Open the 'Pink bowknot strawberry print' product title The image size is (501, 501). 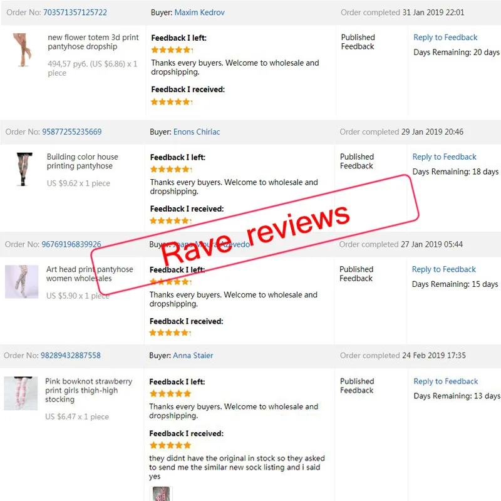[88, 390]
